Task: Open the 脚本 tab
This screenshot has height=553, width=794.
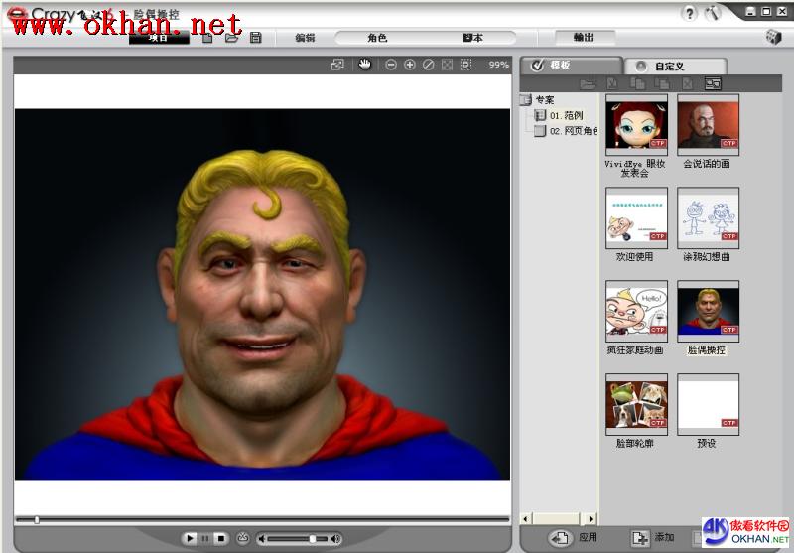Action: pyautogui.click(x=473, y=38)
